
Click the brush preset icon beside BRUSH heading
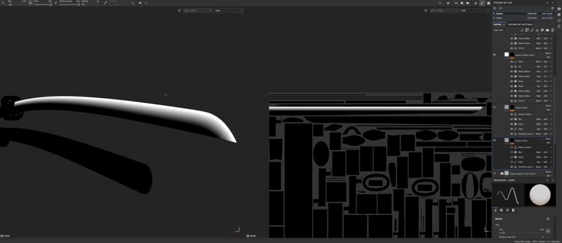(548, 219)
